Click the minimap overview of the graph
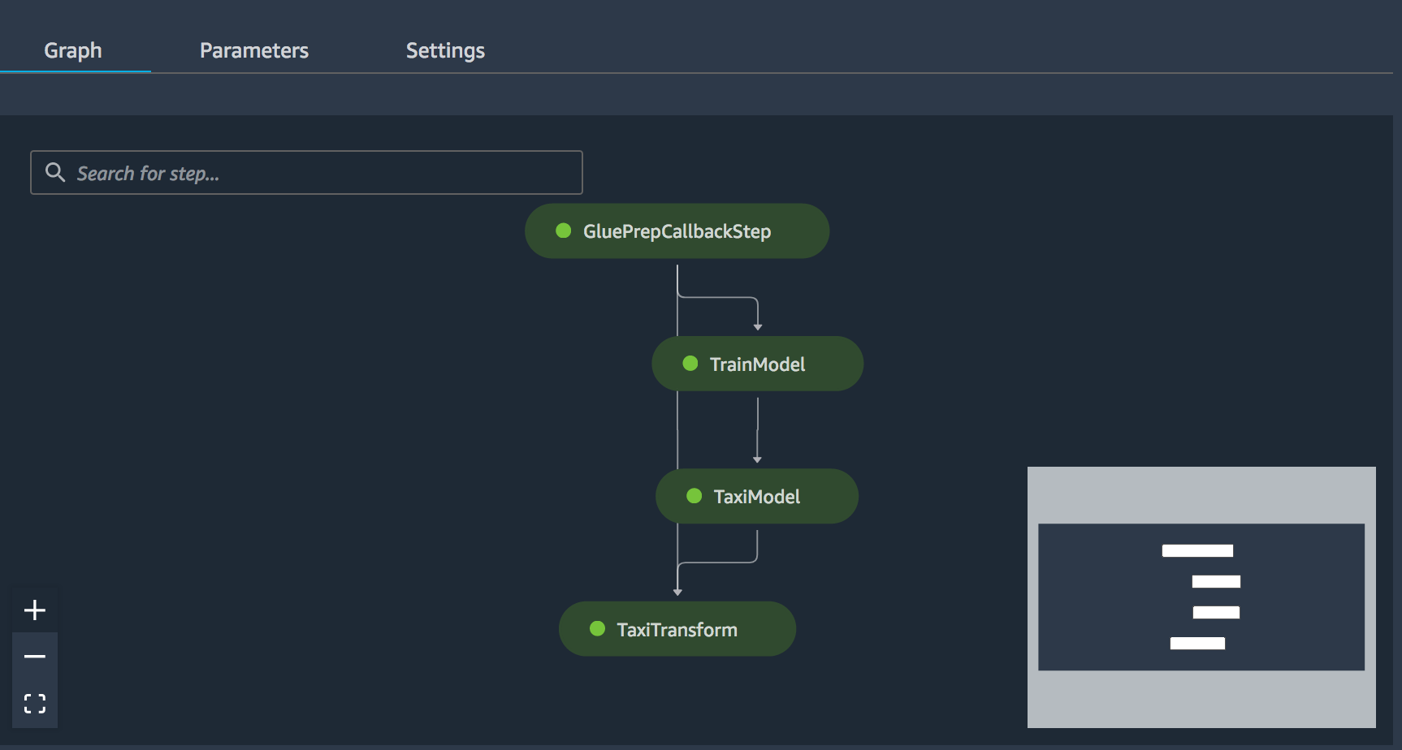 (1201, 597)
